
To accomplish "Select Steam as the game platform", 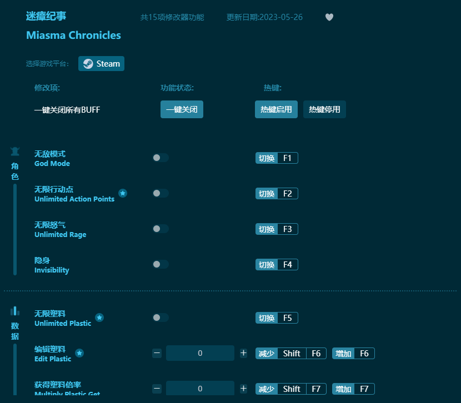I will pyautogui.click(x=101, y=63).
